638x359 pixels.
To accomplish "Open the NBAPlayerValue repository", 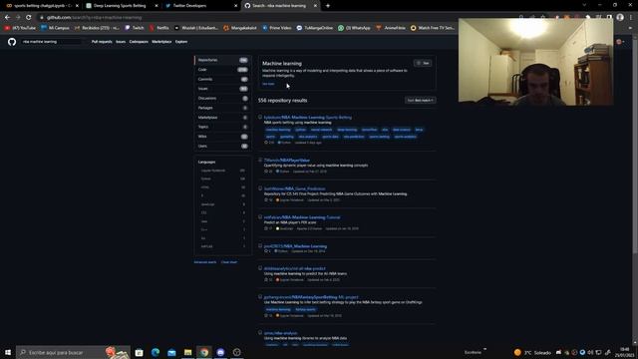I will 287,160.
